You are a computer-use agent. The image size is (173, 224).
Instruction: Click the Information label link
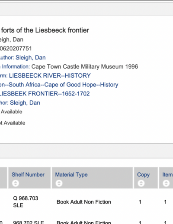coord(16,66)
